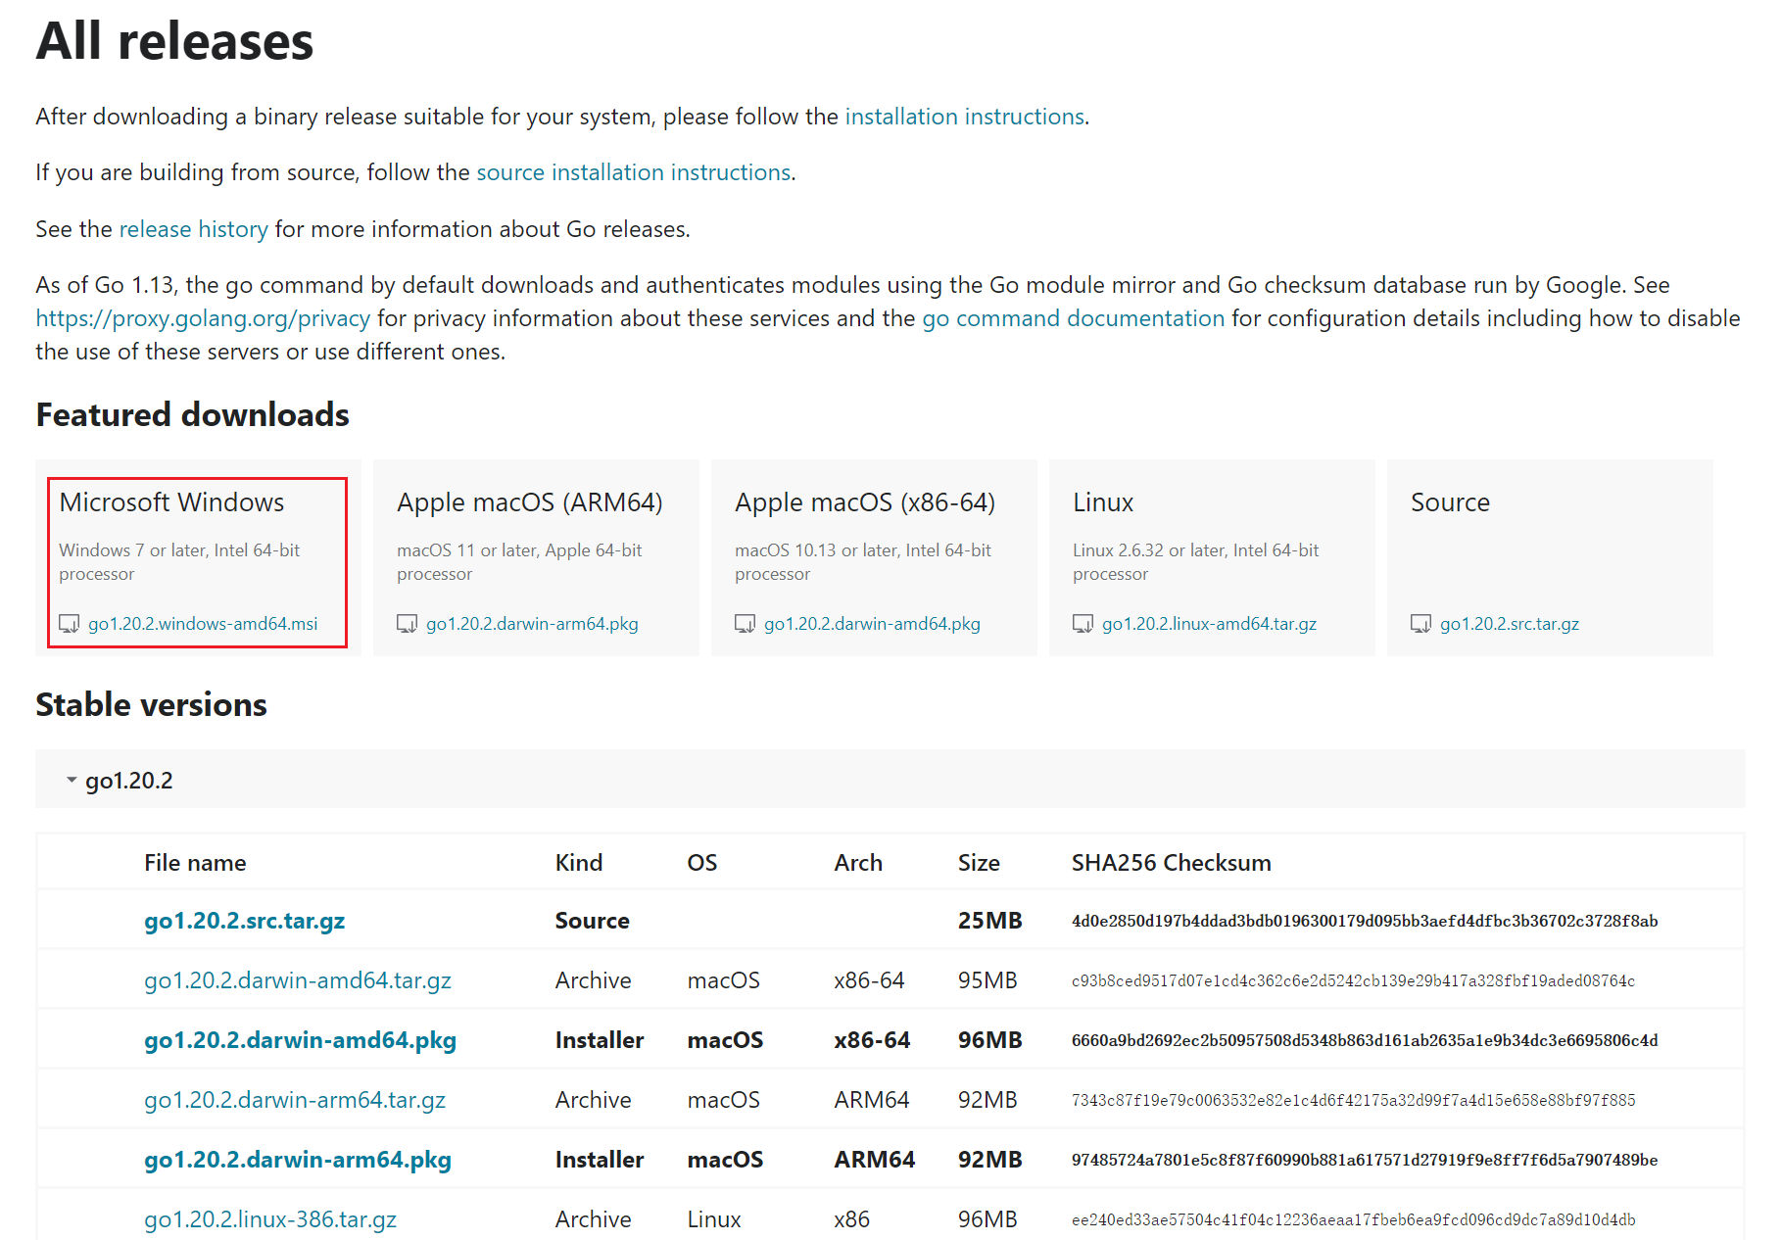Viewport: 1781px width, 1240px height.
Task: Open the source installation instructions link
Action: click(x=634, y=172)
